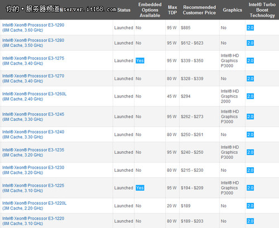Screen dimensions: 279x228
Task: Click the 2.0 Turbo Boost value for E3-1275
Action: click(250, 61)
